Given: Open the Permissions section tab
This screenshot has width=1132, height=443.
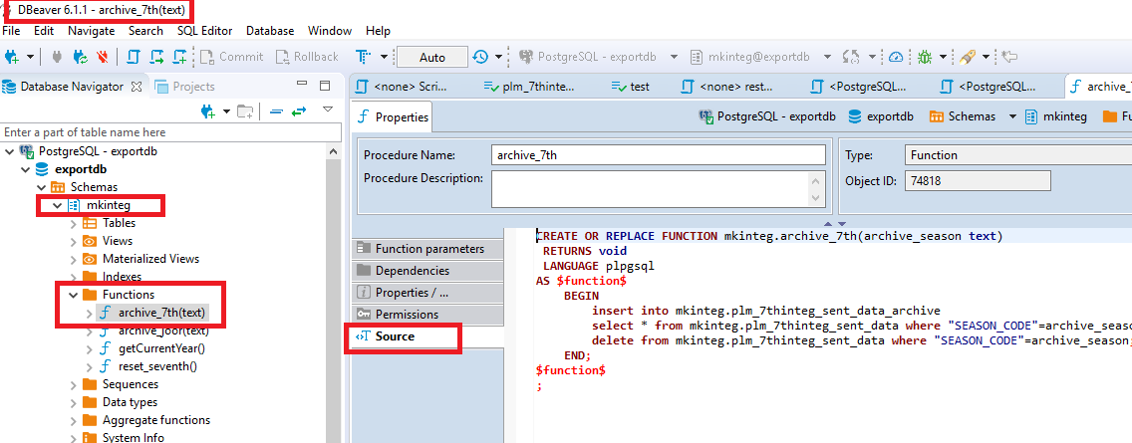Looking at the screenshot, I should tap(406, 315).
